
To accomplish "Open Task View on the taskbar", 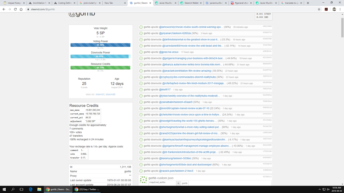I will 21,189.
